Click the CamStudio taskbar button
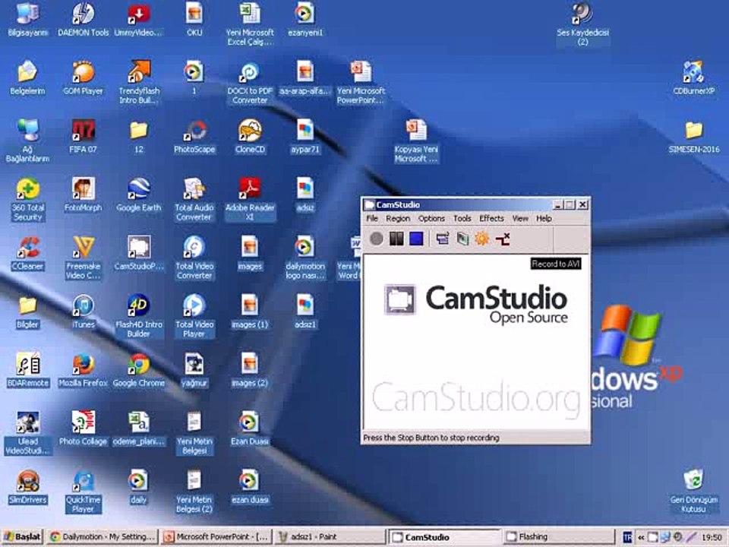Image resolution: width=729 pixels, height=547 pixels. pos(444,537)
